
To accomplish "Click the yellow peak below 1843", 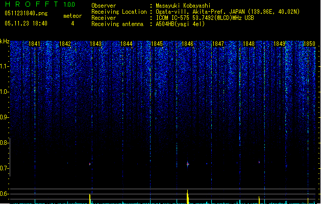I will click(90, 199).
